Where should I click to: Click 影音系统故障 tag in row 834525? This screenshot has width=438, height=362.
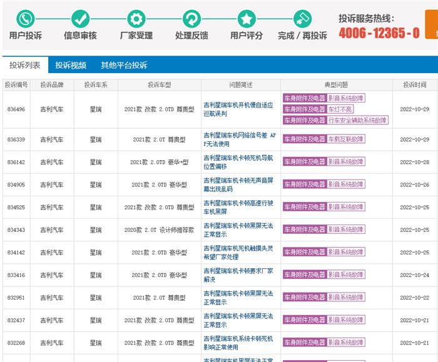point(346,207)
